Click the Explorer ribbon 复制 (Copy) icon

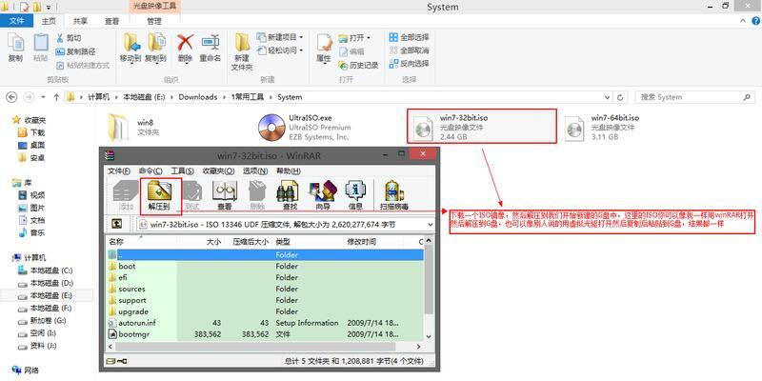(15, 43)
